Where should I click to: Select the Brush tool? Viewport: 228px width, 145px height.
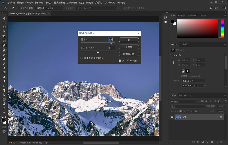click(x=4, y=54)
